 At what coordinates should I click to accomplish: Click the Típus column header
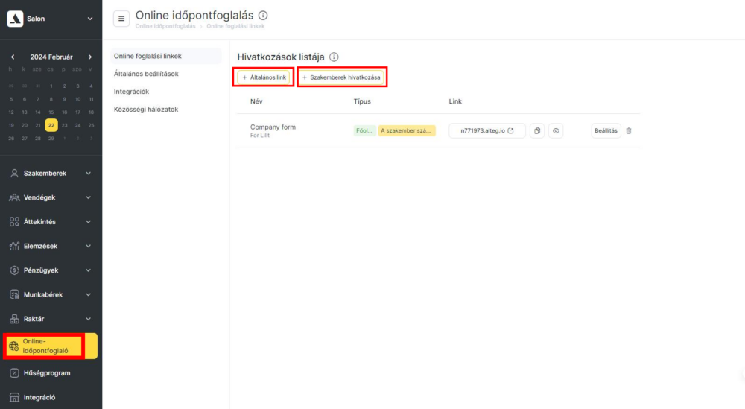pos(362,101)
